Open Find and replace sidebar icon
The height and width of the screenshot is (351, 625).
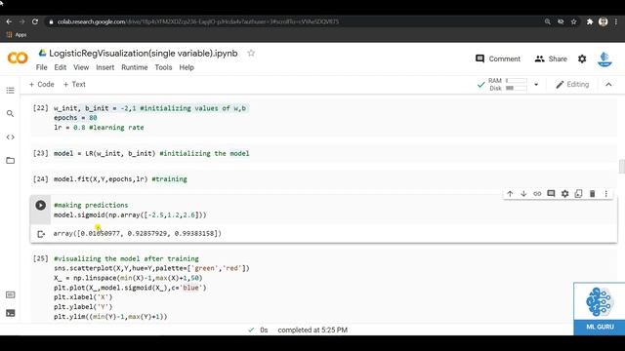[x=11, y=114]
